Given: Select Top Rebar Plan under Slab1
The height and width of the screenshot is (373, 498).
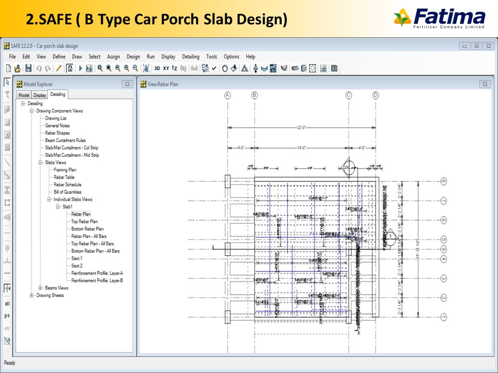Looking at the screenshot, I should [x=85, y=221].
